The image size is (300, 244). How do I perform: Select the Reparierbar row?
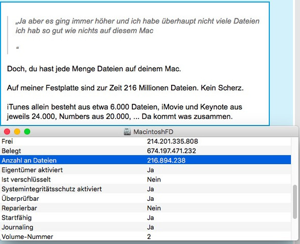coord(145,208)
